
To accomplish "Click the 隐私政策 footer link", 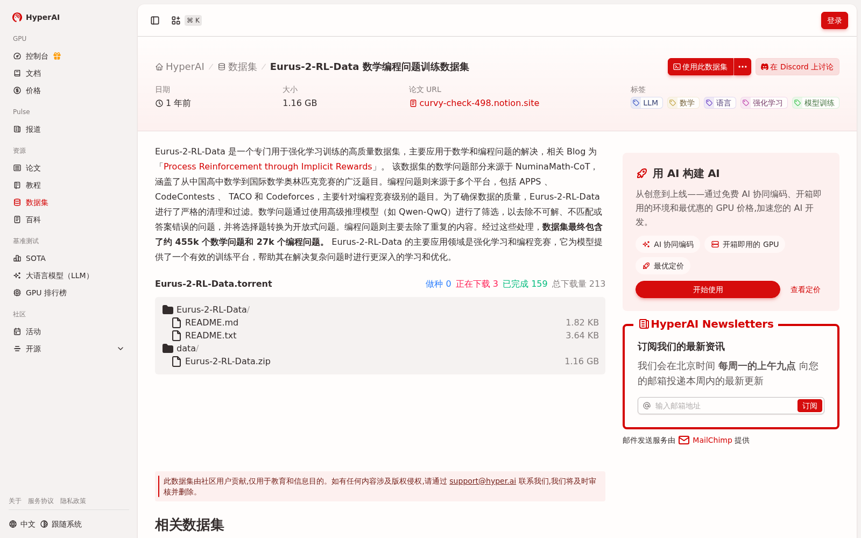I will (73, 501).
